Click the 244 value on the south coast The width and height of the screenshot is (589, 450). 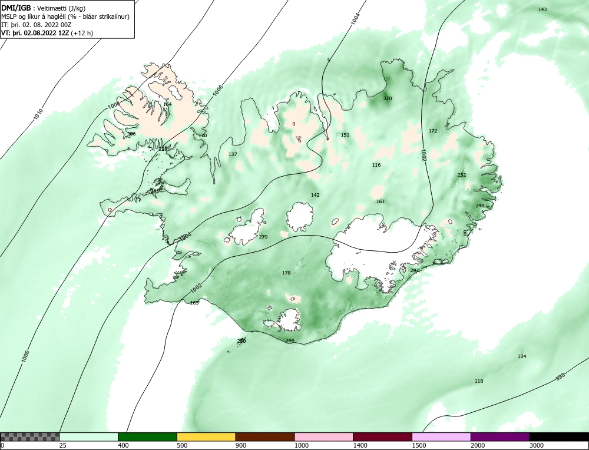pos(290,340)
